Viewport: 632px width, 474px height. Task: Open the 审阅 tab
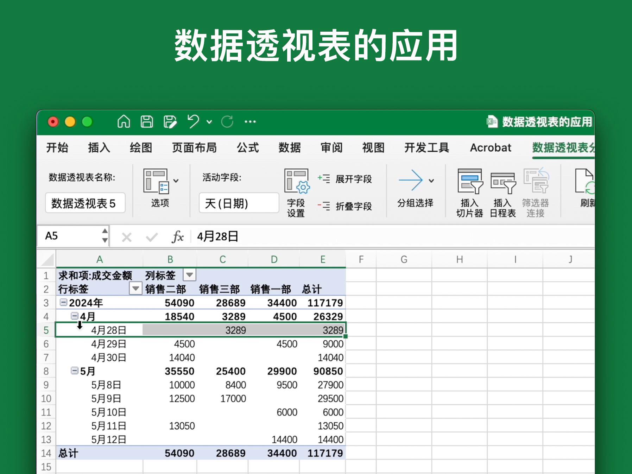pyautogui.click(x=331, y=147)
